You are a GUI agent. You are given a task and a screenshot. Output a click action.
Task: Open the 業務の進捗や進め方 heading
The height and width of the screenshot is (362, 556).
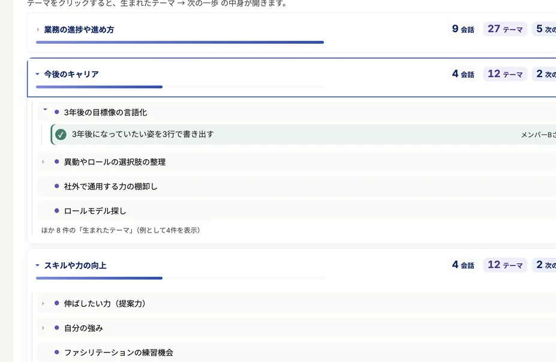pyautogui.click(x=79, y=30)
